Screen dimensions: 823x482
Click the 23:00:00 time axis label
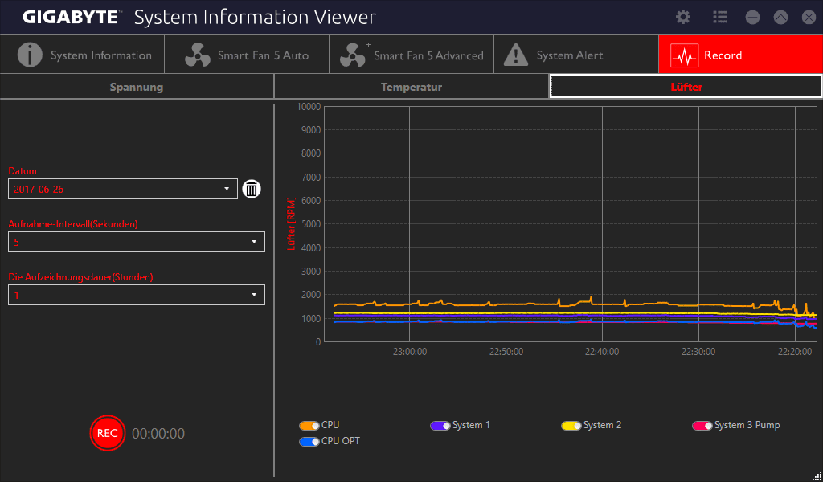click(409, 351)
